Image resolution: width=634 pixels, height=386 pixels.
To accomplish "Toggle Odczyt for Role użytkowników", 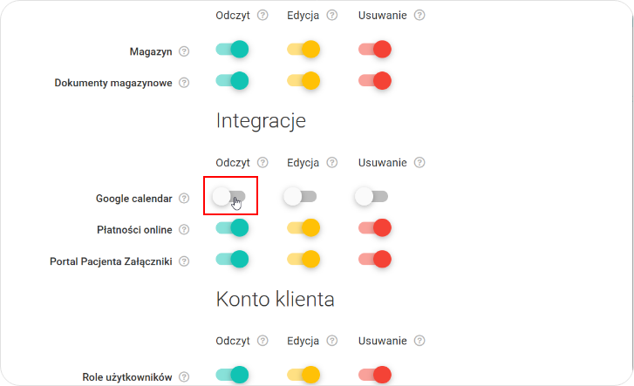I will point(232,375).
